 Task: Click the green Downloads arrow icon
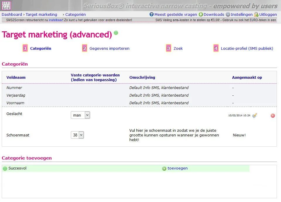click(201, 14)
